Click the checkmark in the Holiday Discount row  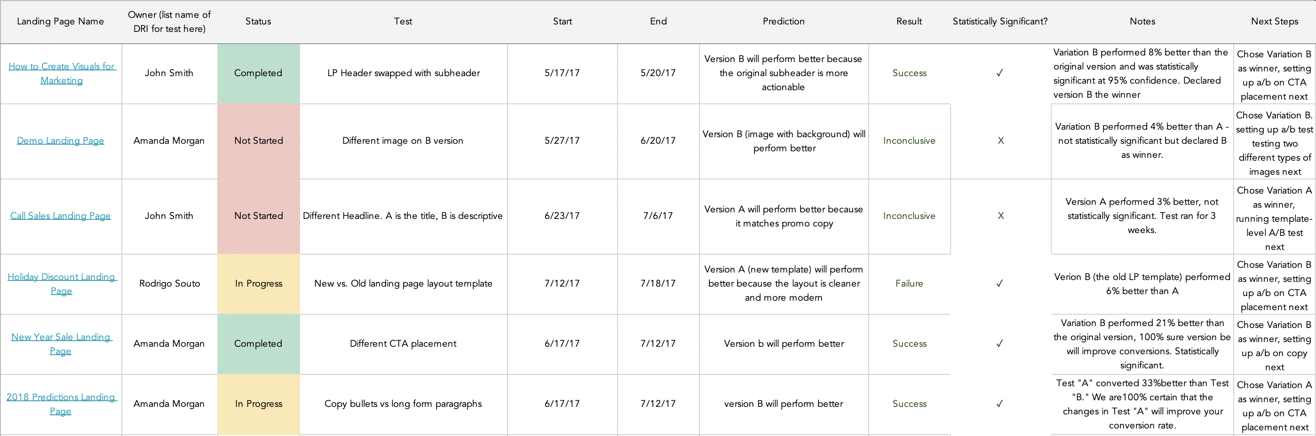coord(1000,283)
